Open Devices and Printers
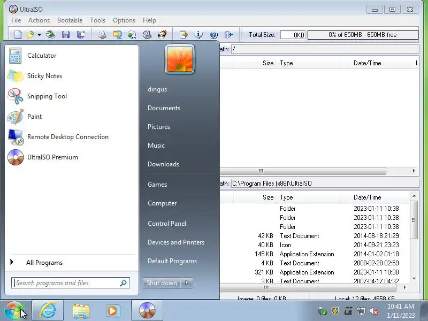 [x=176, y=242]
